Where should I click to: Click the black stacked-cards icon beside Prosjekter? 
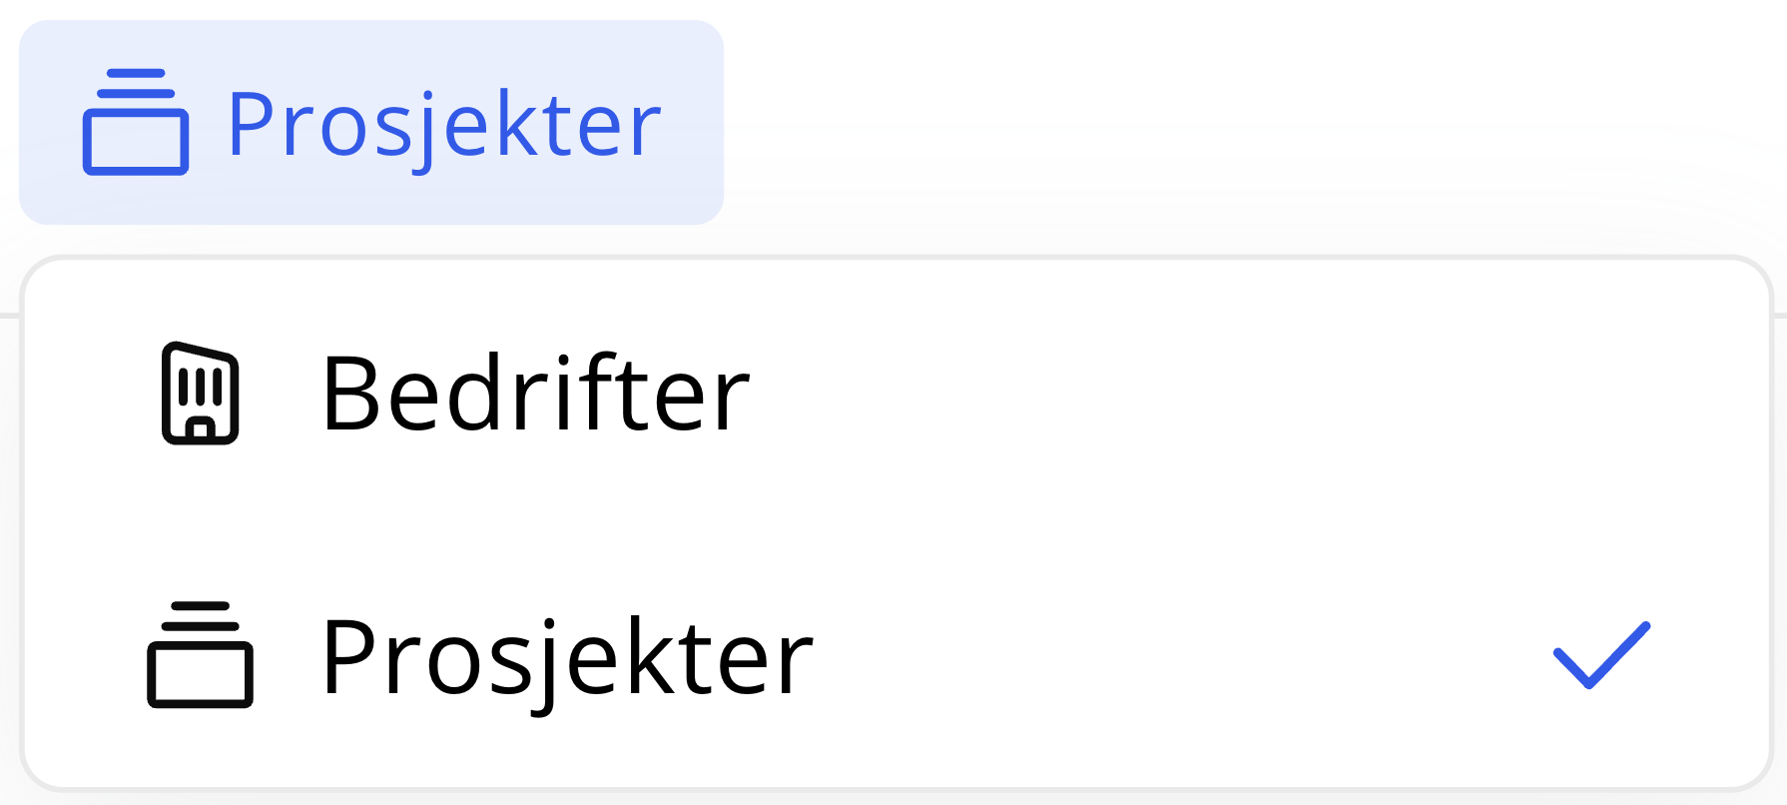point(200,655)
